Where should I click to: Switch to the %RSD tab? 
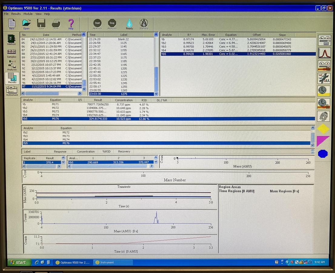[x=107, y=151]
